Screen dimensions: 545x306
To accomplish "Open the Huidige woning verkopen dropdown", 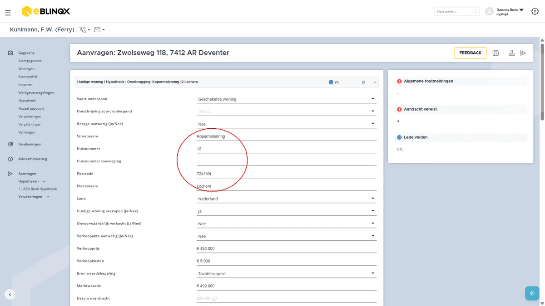I will (287, 211).
